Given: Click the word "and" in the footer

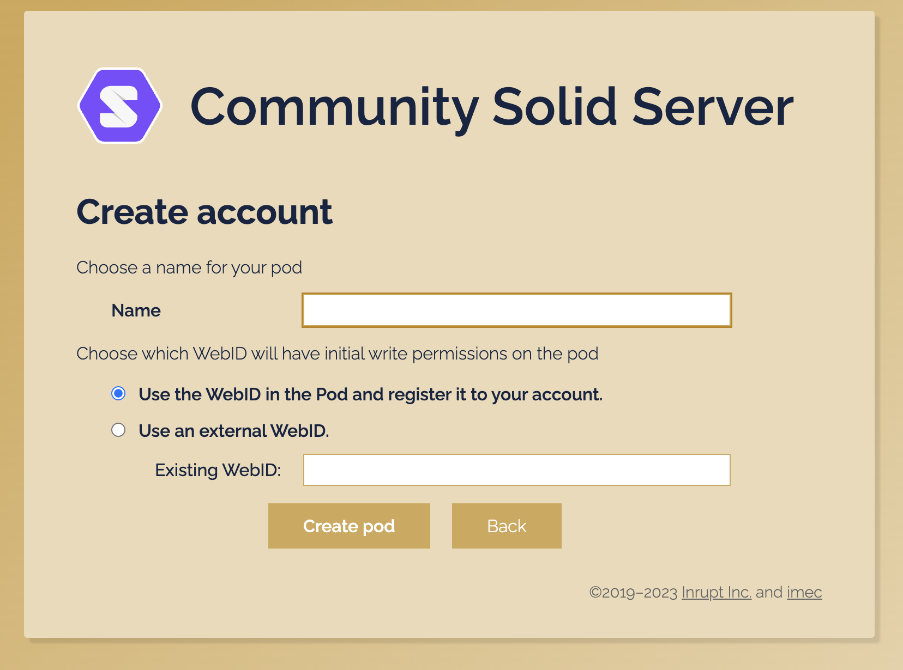Looking at the screenshot, I should [769, 592].
